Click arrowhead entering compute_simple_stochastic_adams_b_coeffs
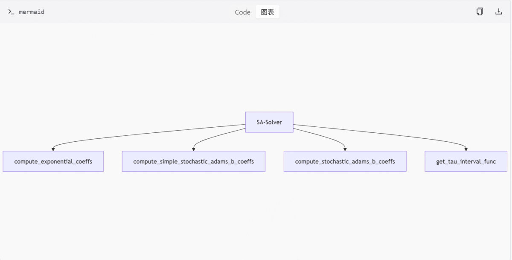Image resolution: width=512 pixels, height=260 pixels. tap(194, 149)
